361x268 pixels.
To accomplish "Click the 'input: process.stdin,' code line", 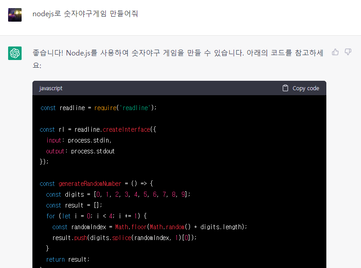I will (x=79, y=140).
